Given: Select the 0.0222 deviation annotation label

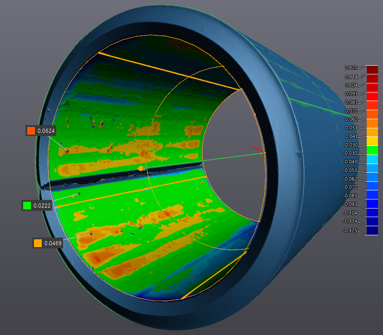Looking at the screenshot, I should [x=37, y=205].
